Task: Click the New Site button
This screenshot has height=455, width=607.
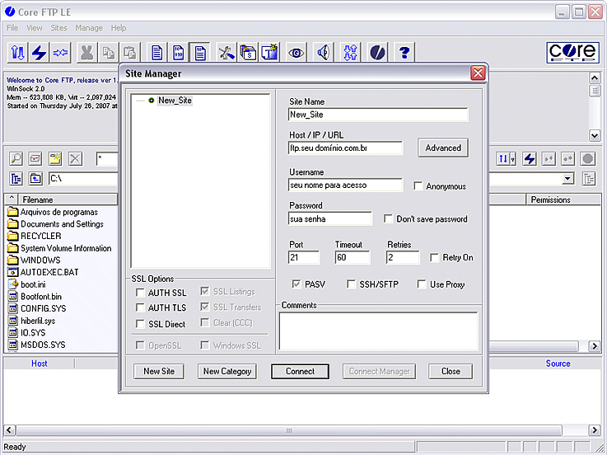Action: 159,371
